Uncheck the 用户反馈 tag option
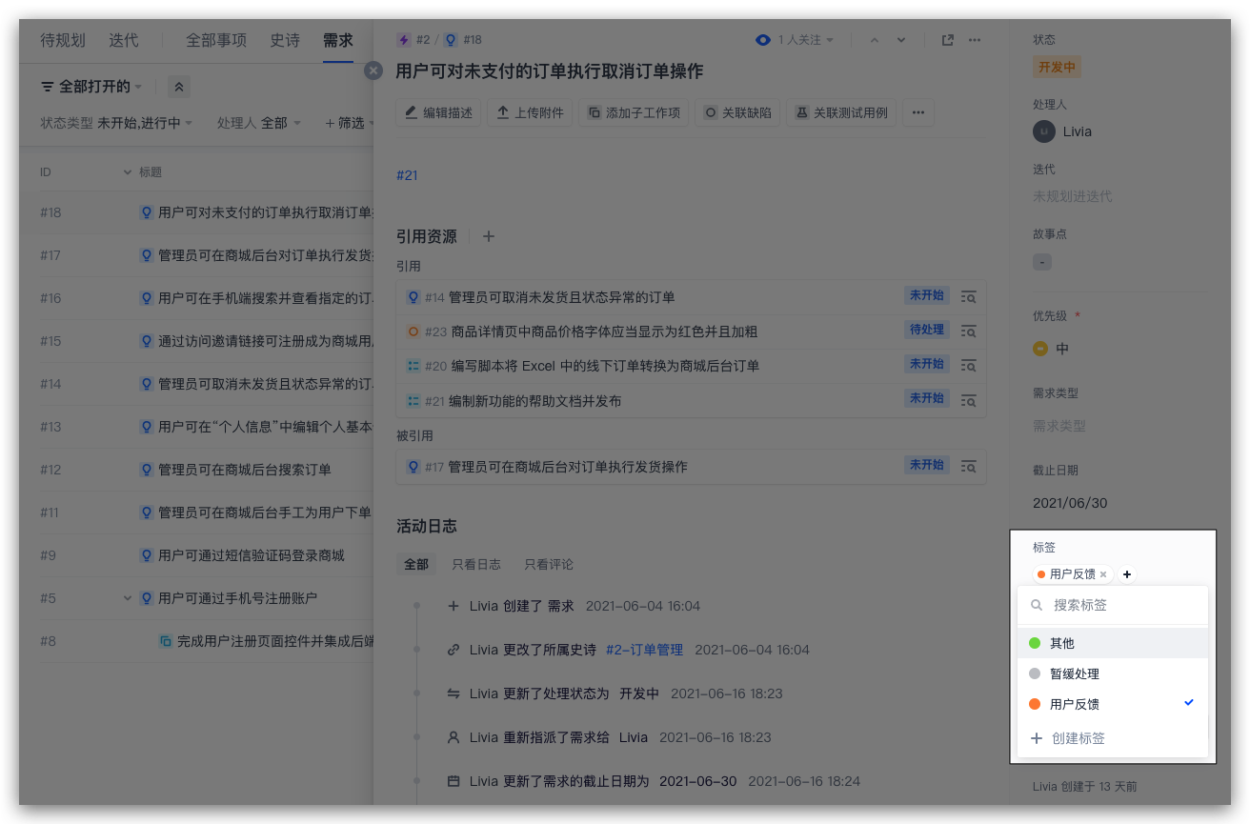The image size is (1250, 824). (x=1113, y=705)
